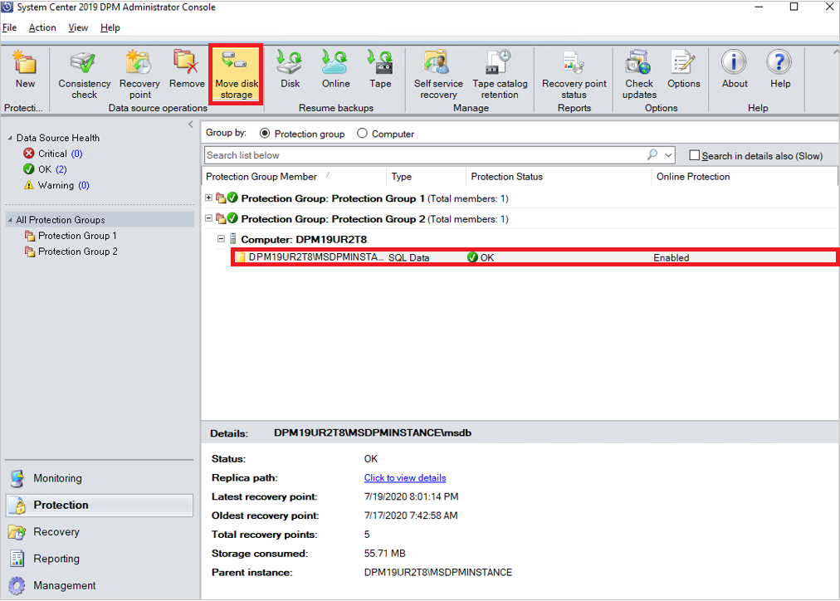Open Move disk storage tool

click(237, 75)
